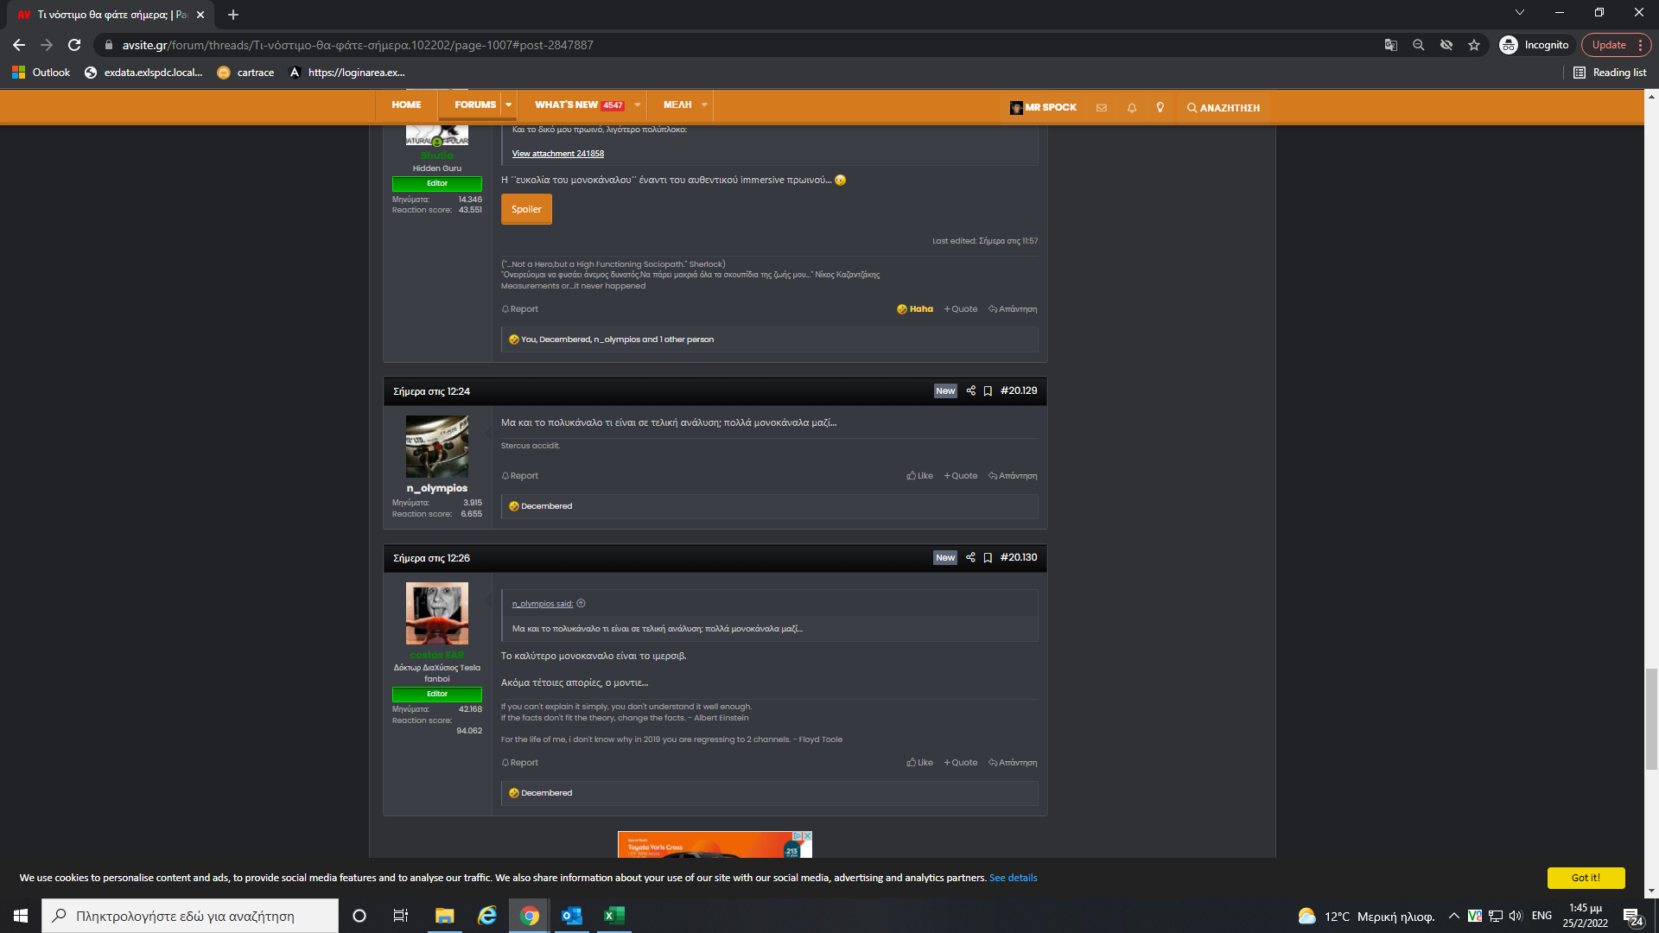The width and height of the screenshot is (1659, 933).
Task: Show hidden system tray icons
Action: (1454, 916)
